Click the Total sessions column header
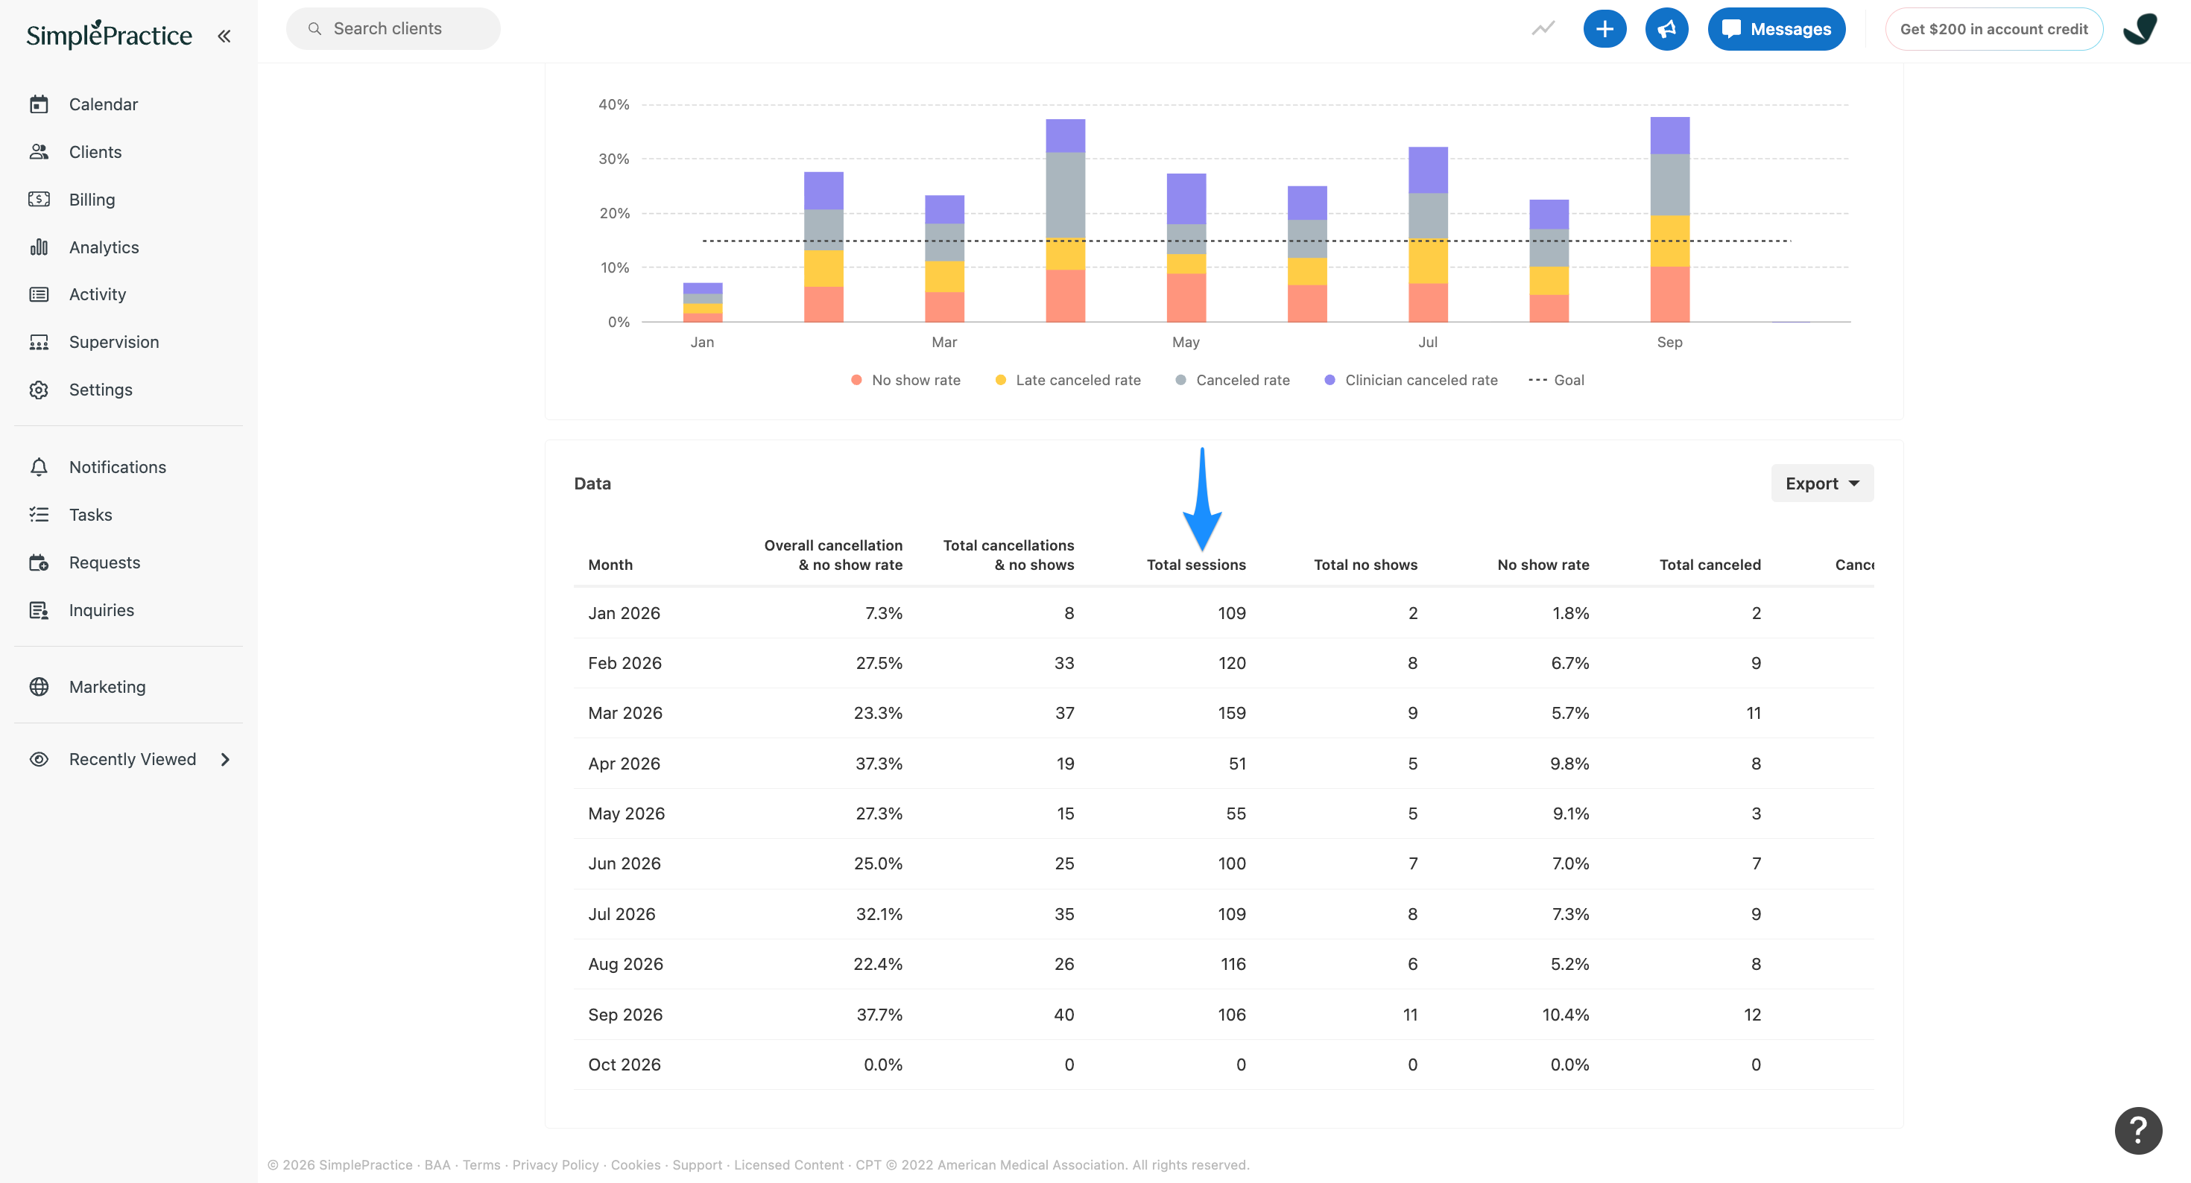Screen dimensions: 2191x1183 tap(1196, 565)
